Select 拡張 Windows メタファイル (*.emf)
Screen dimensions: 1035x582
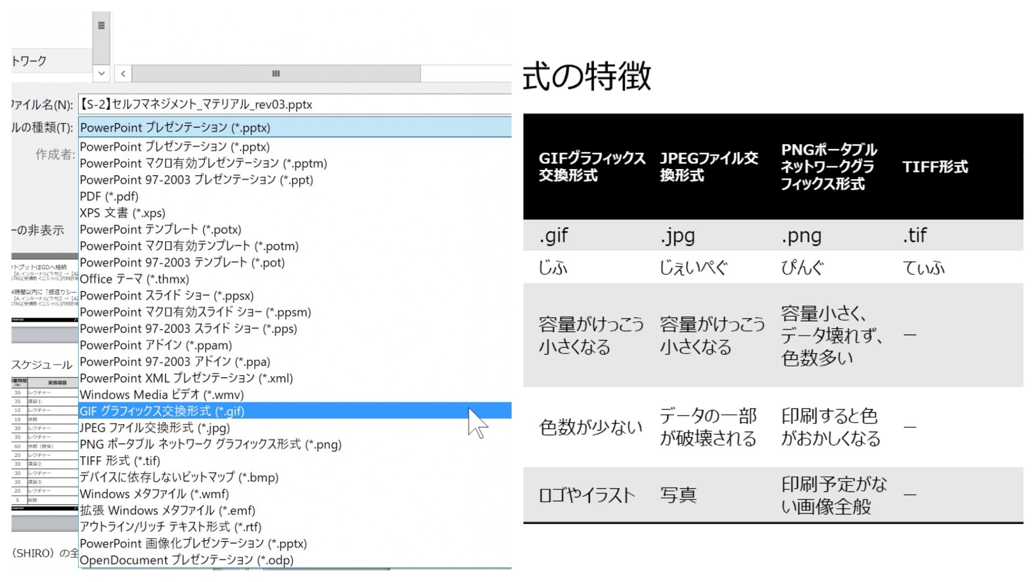click(295, 510)
